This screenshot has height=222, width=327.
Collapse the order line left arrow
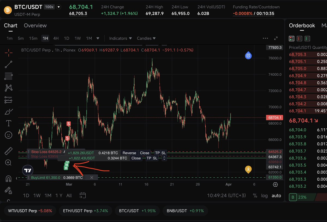click(x=16, y=178)
